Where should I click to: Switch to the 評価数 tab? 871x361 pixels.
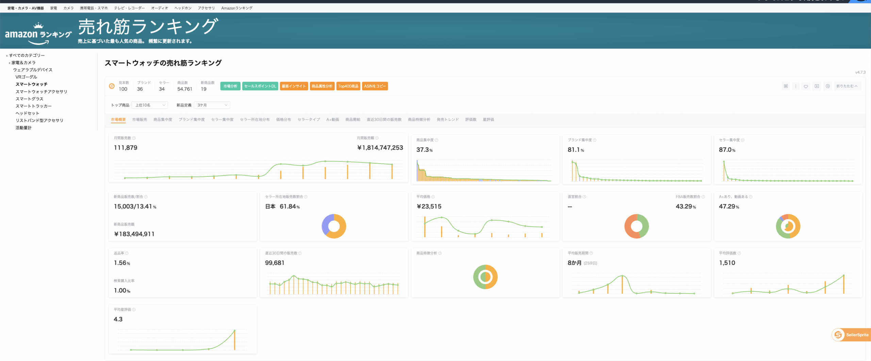[x=471, y=120]
